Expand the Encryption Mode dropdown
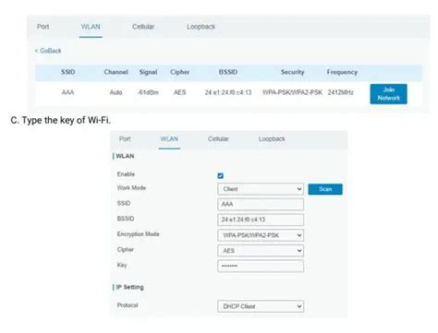The image size is (438, 333). click(261, 235)
